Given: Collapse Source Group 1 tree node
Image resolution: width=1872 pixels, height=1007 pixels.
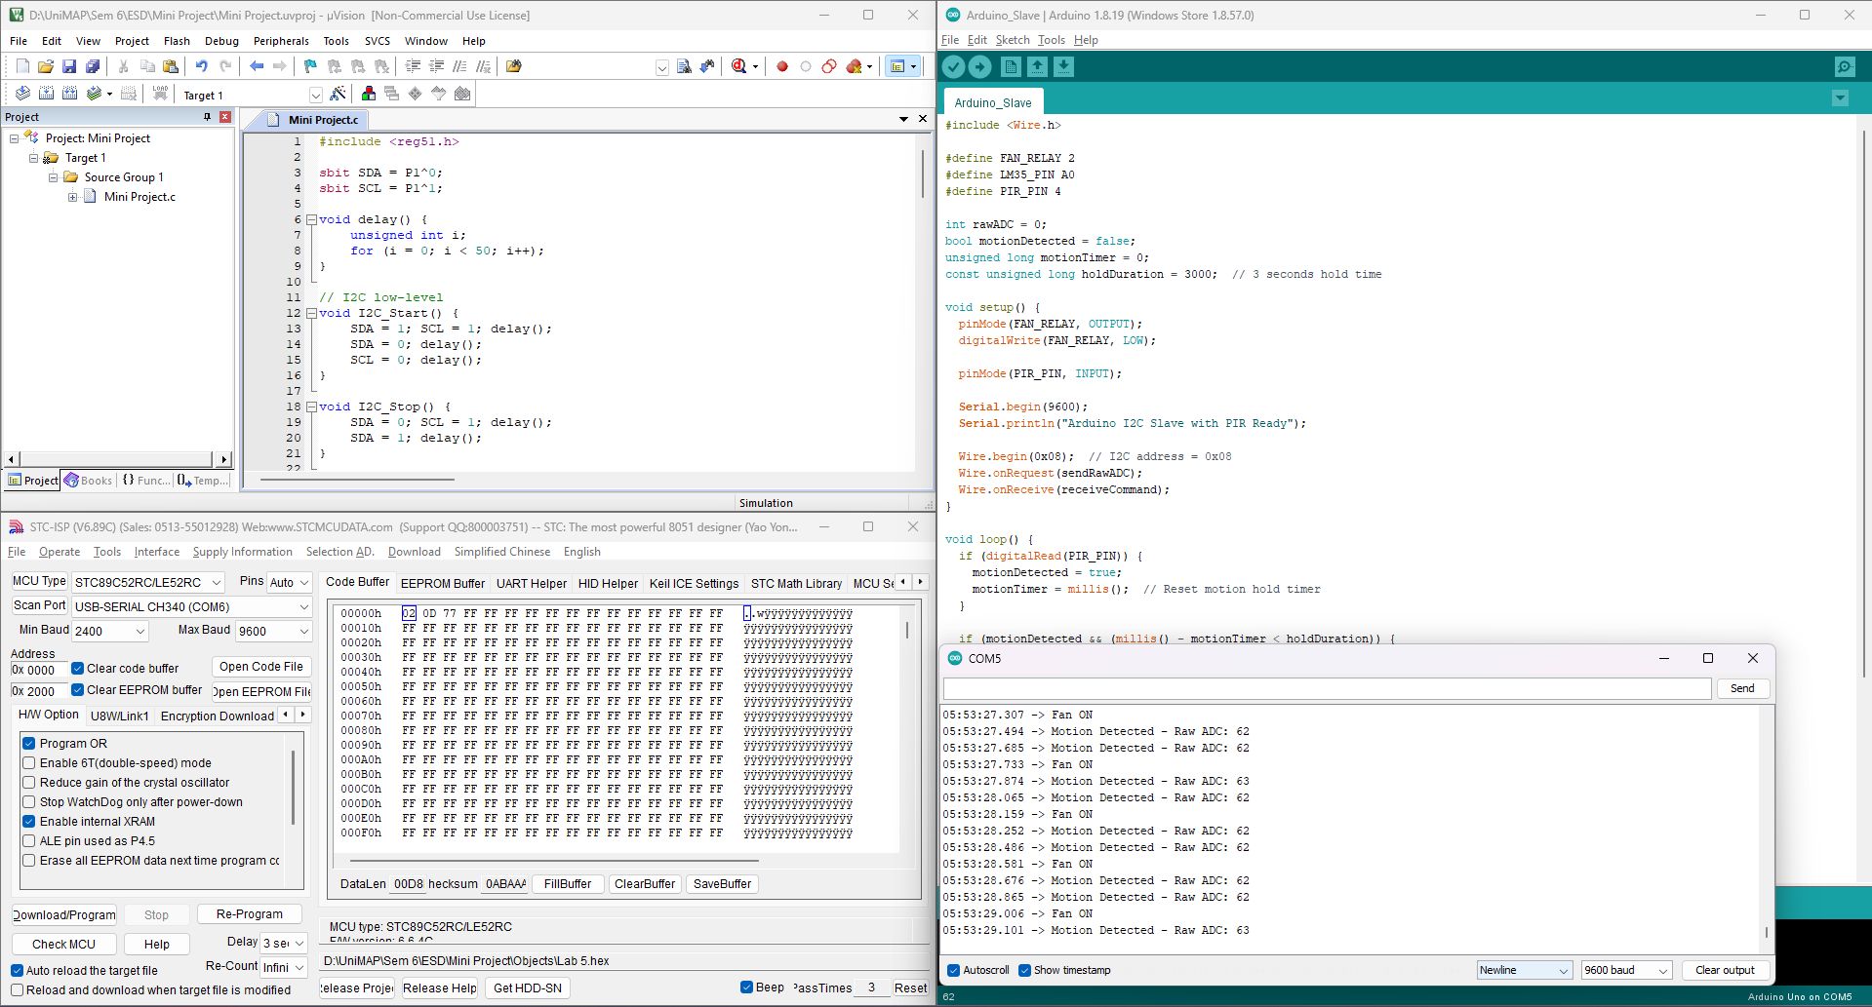Looking at the screenshot, I should pyautogui.click(x=53, y=177).
